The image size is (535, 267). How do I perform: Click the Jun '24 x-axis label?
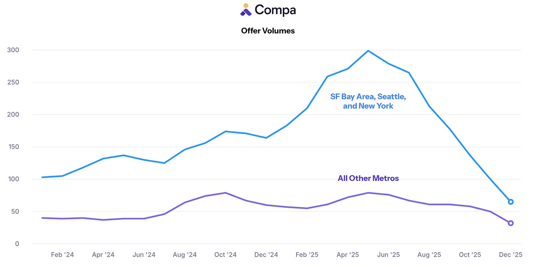[144, 255]
